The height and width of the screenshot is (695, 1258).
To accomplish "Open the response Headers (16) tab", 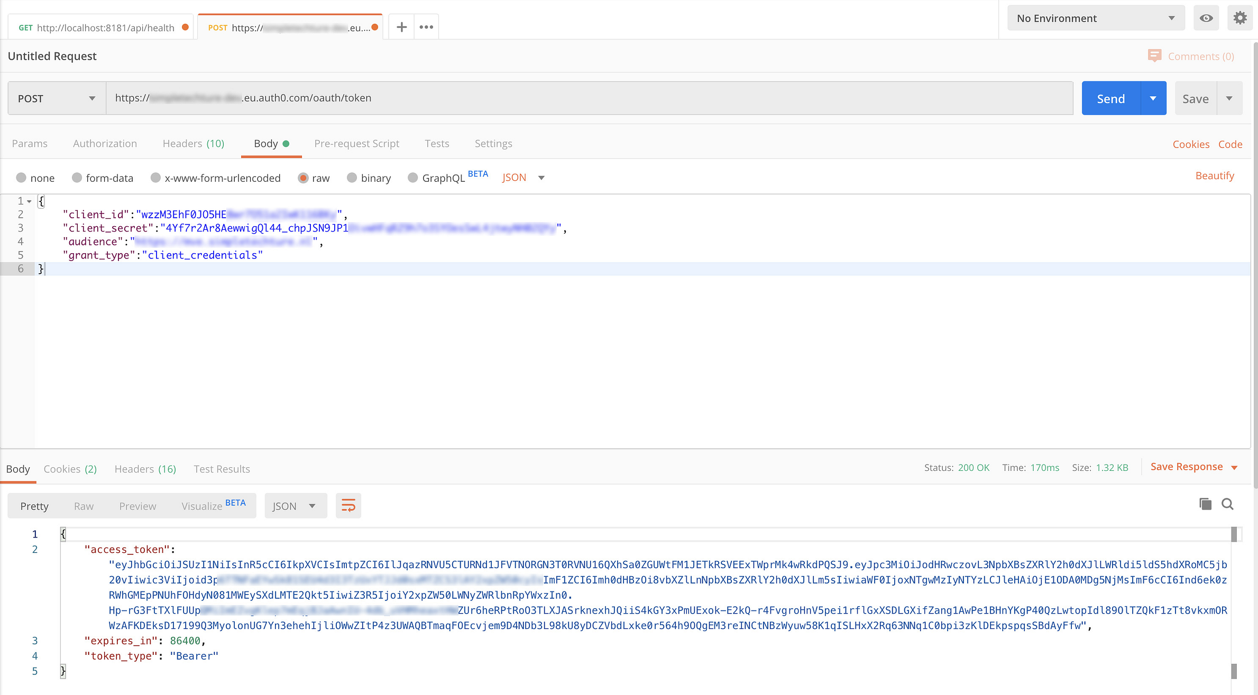I will (x=145, y=469).
